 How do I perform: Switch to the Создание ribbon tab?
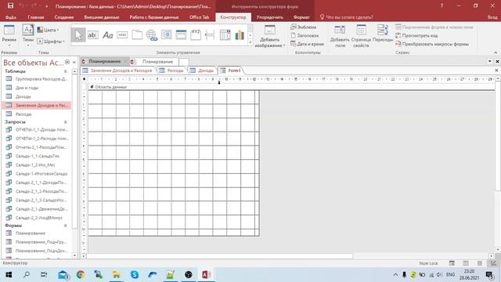[x=64, y=17]
